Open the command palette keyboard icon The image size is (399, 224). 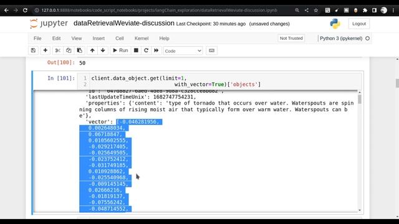(211, 50)
